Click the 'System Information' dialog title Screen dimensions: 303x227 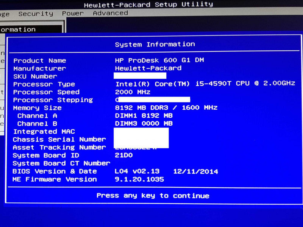155,44
